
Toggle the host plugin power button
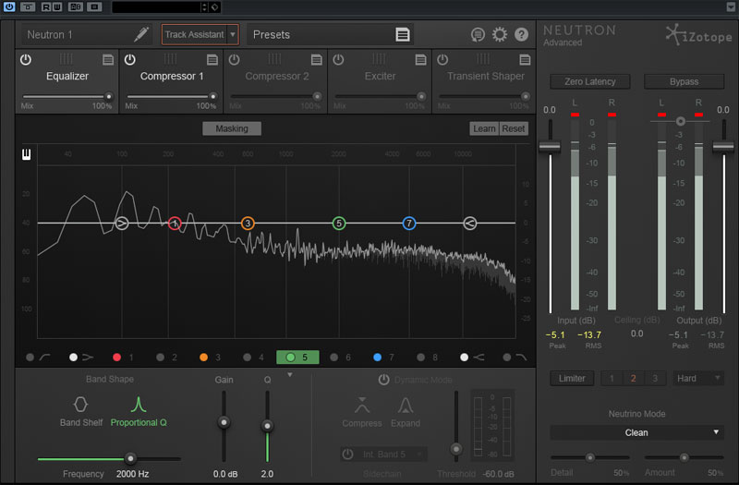[x=9, y=6]
